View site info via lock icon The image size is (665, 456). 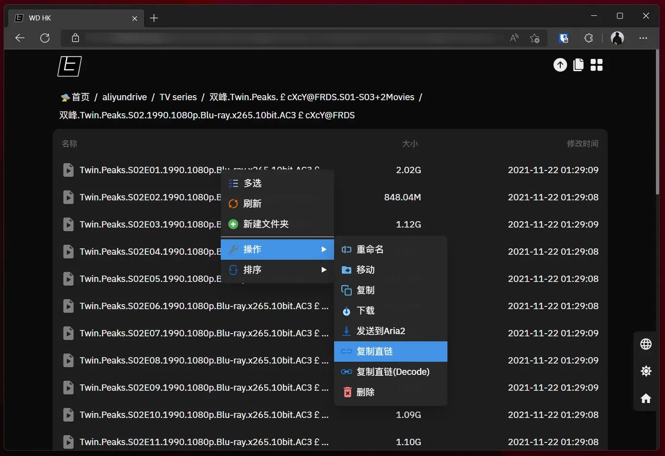(75, 38)
